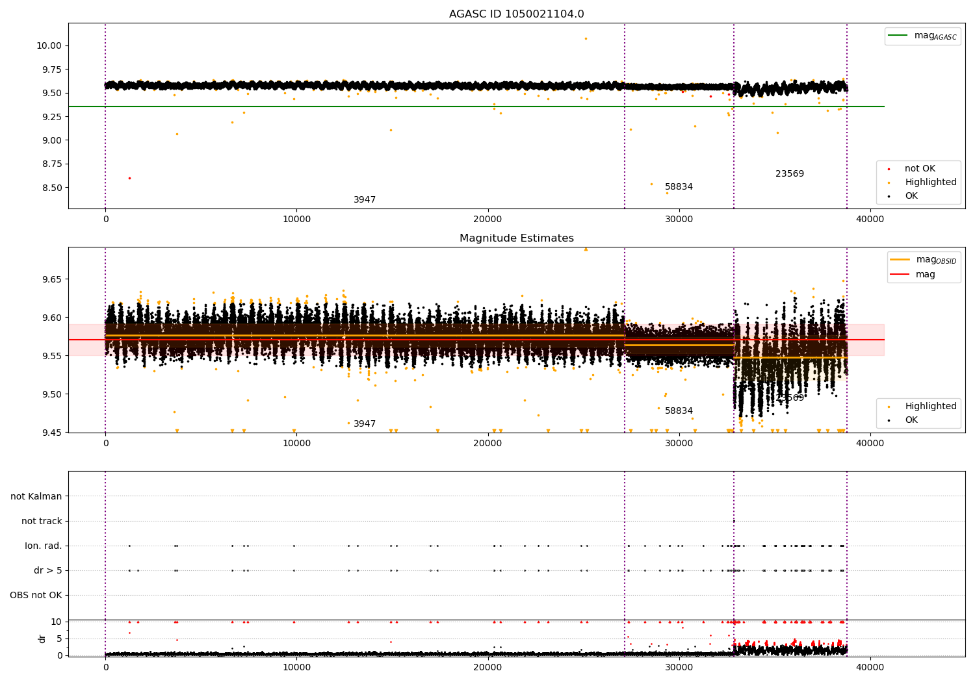The width and height of the screenshot is (975, 682).
Task: Click the '58834' annotation in the top plot
Action: (x=679, y=187)
